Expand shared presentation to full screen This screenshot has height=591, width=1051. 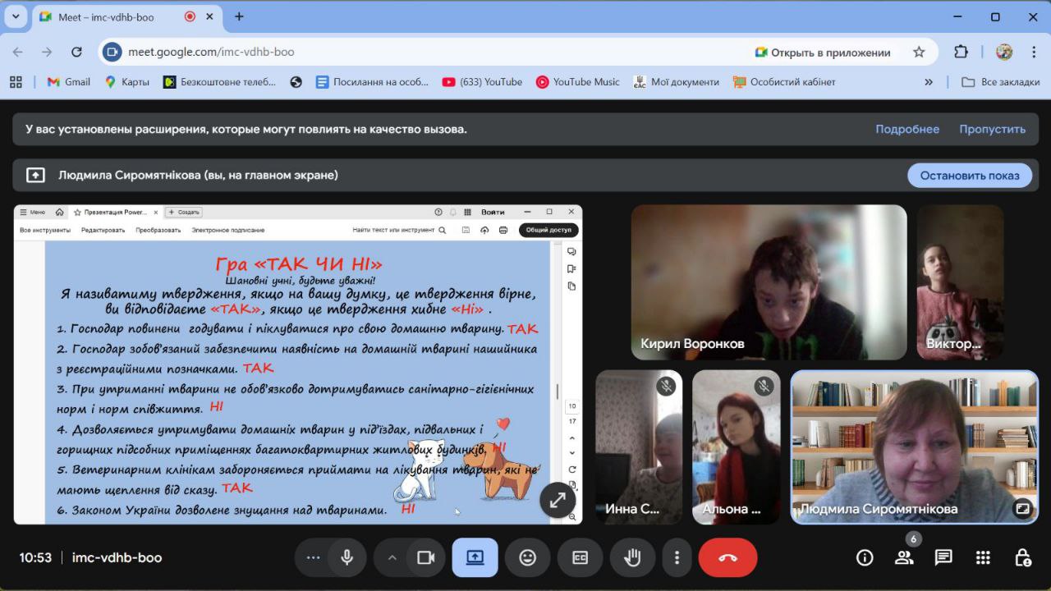[558, 500]
